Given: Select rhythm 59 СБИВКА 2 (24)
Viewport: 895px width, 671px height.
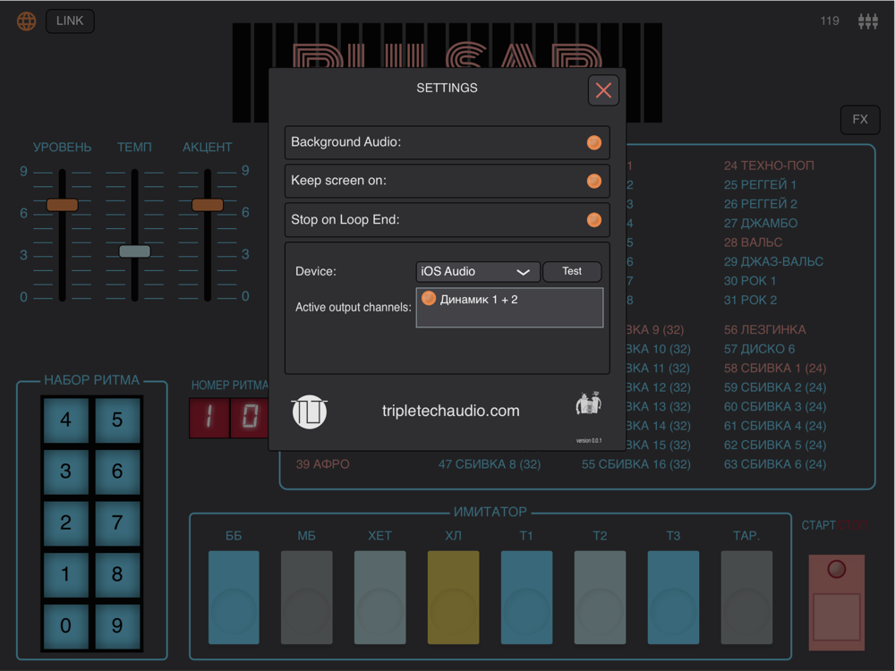Looking at the screenshot, I should 775,387.
